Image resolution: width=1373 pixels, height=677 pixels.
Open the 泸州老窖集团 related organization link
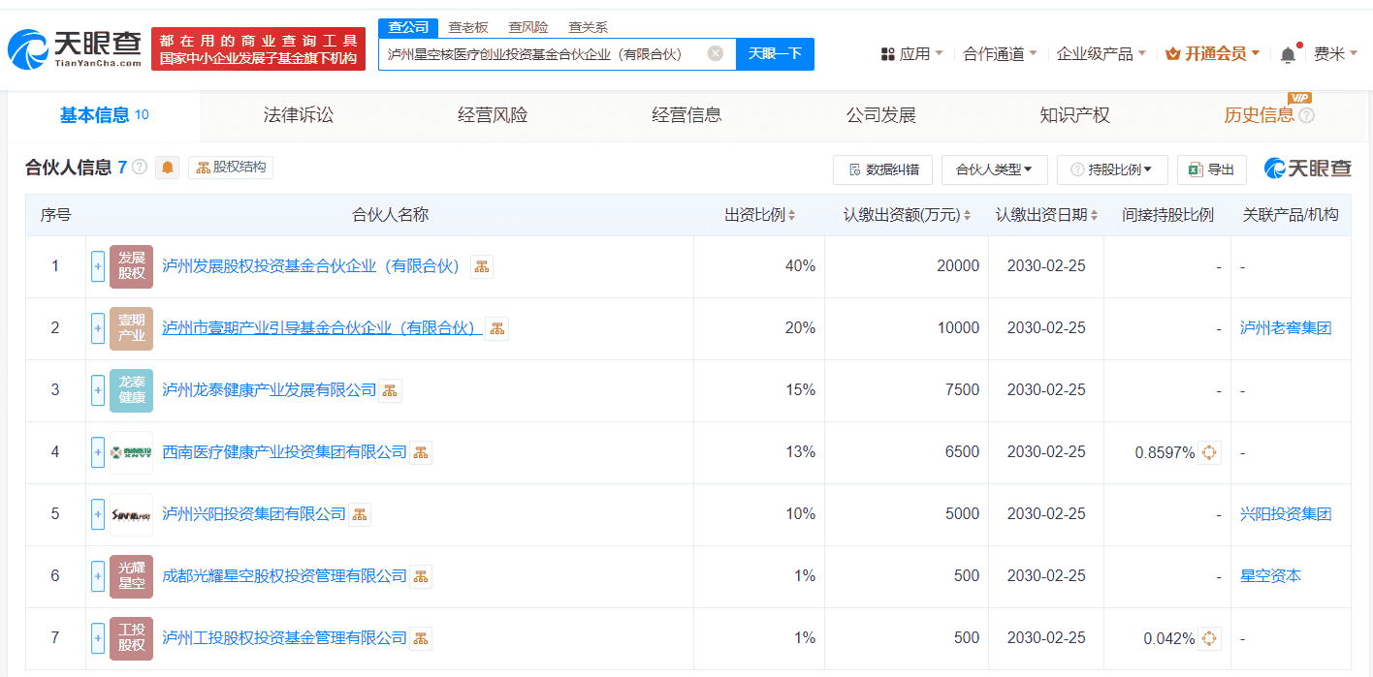(x=1286, y=328)
